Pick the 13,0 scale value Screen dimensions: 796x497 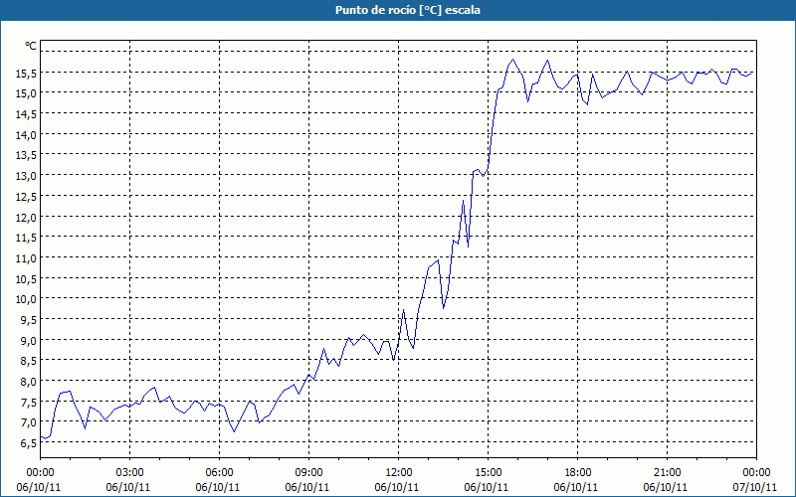pyautogui.click(x=26, y=176)
